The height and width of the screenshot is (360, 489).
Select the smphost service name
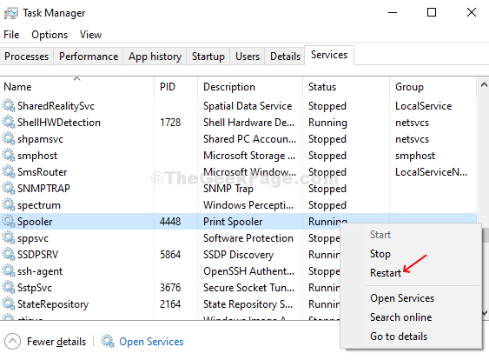click(x=37, y=156)
